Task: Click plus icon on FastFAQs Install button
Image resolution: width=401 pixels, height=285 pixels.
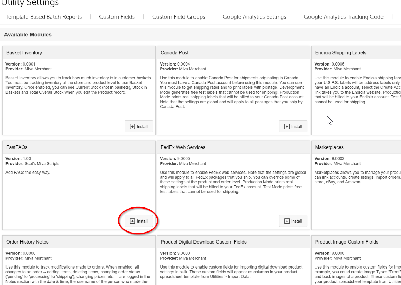Action: coord(132,221)
